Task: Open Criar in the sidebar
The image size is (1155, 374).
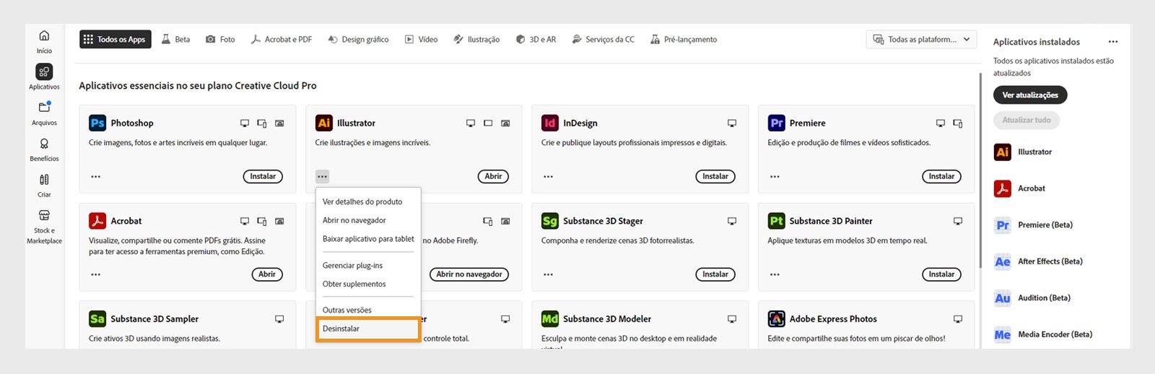Action: click(x=44, y=186)
